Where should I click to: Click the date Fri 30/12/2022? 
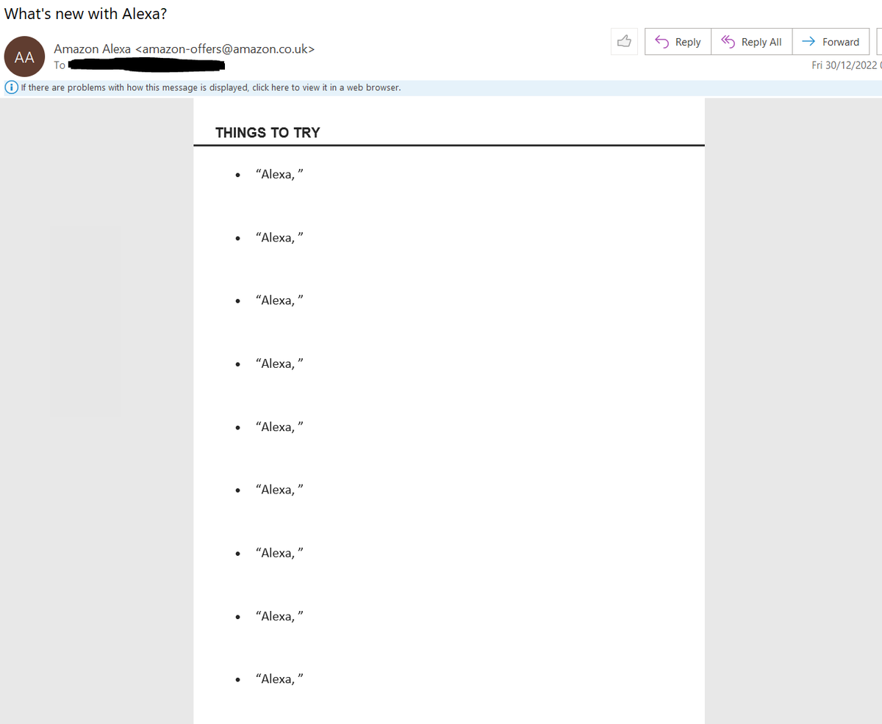845,65
